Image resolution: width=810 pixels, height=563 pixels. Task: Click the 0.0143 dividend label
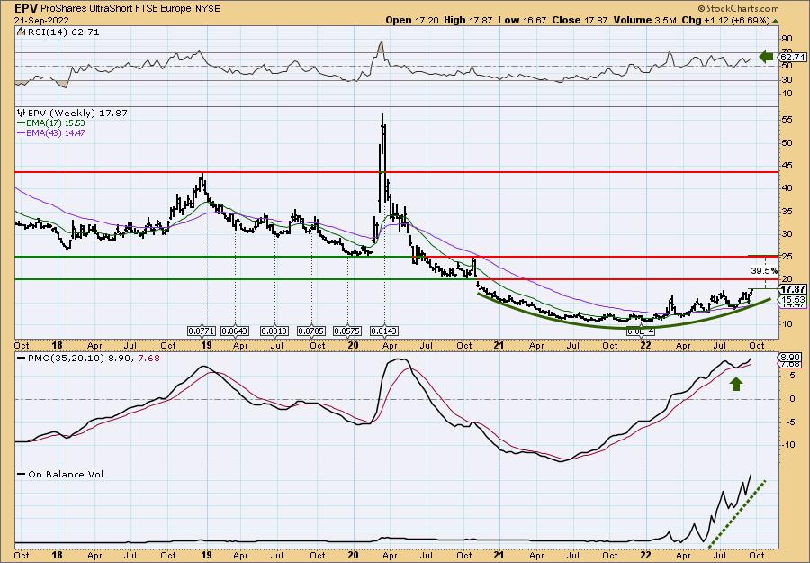(x=384, y=331)
